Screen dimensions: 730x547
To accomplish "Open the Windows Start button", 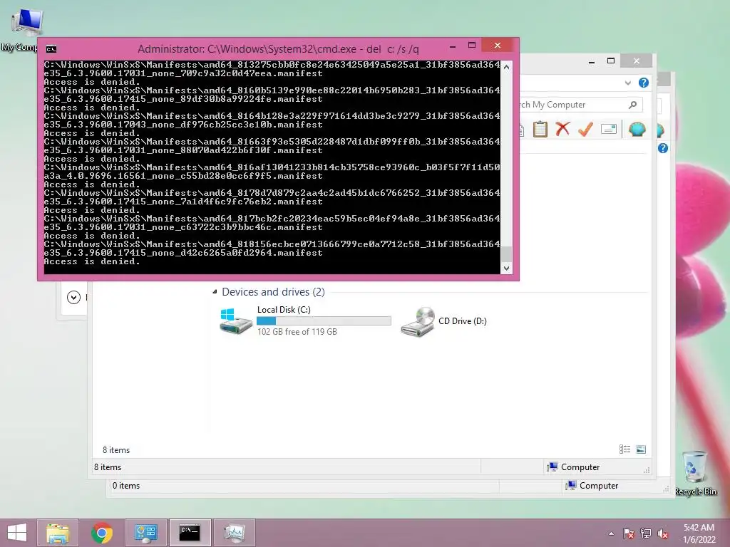I will point(17,533).
